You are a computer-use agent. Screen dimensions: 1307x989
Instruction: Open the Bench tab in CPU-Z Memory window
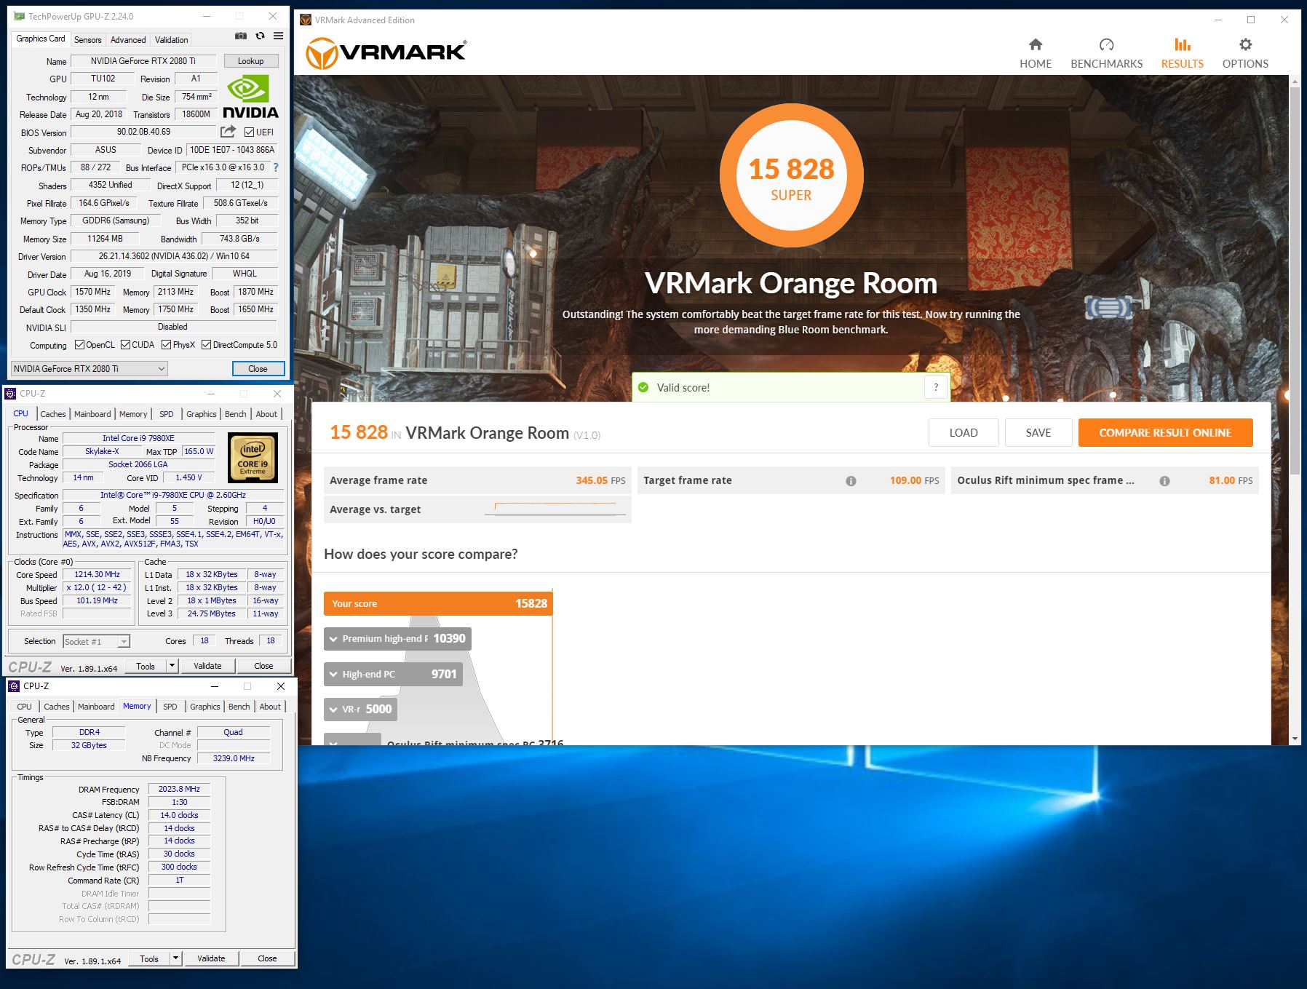239,707
